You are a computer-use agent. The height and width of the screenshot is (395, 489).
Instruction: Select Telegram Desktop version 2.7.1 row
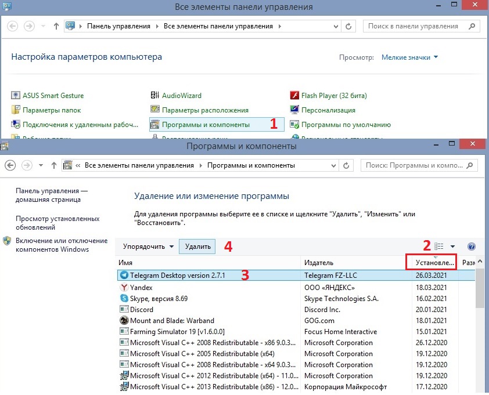coord(296,275)
